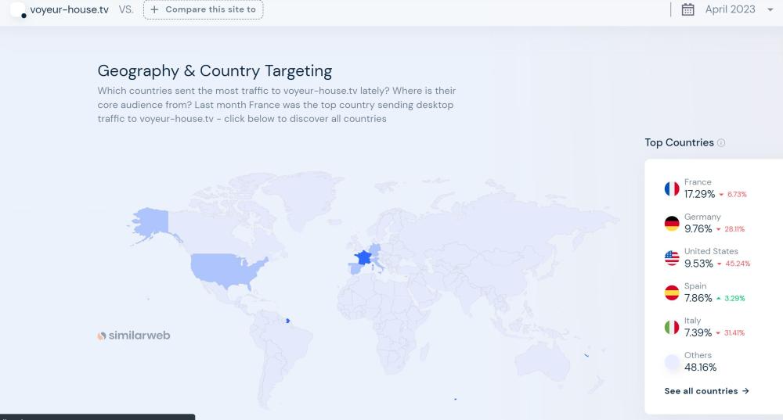Click the France 17.29% percentage entry
The image size is (783, 420).
click(698, 193)
